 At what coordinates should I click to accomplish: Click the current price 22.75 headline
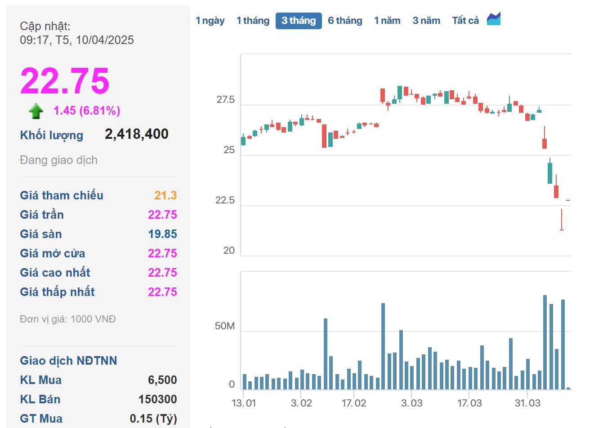click(65, 81)
